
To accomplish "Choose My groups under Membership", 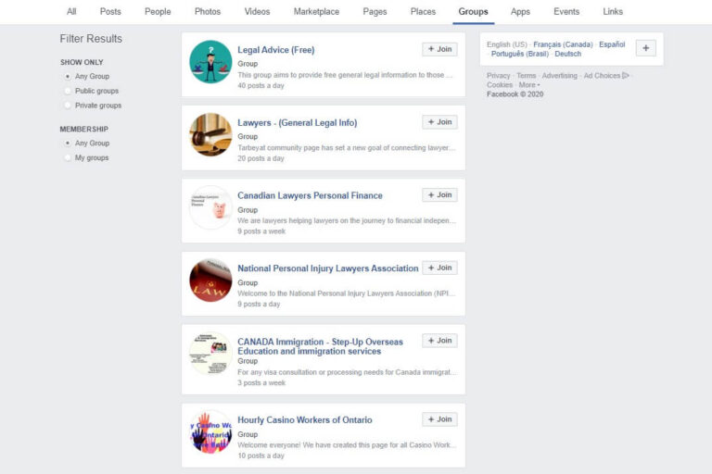I will click(x=68, y=158).
